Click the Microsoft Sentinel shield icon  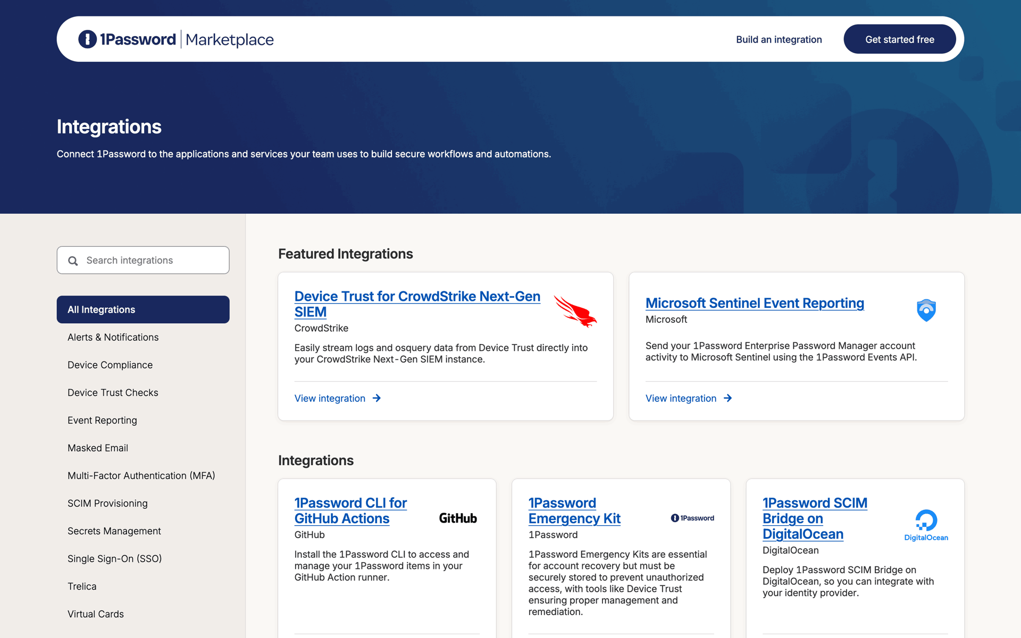pyautogui.click(x=926, y=310)
